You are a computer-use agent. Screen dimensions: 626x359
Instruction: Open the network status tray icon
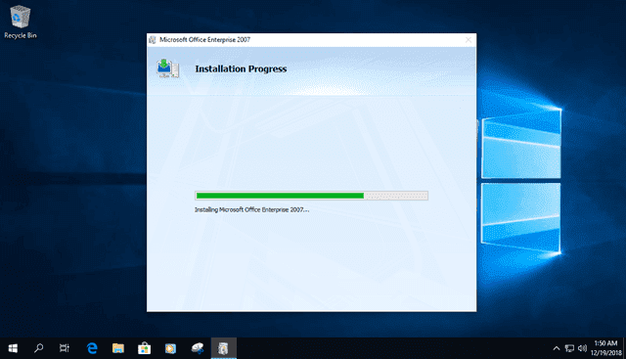click(569, 348)
